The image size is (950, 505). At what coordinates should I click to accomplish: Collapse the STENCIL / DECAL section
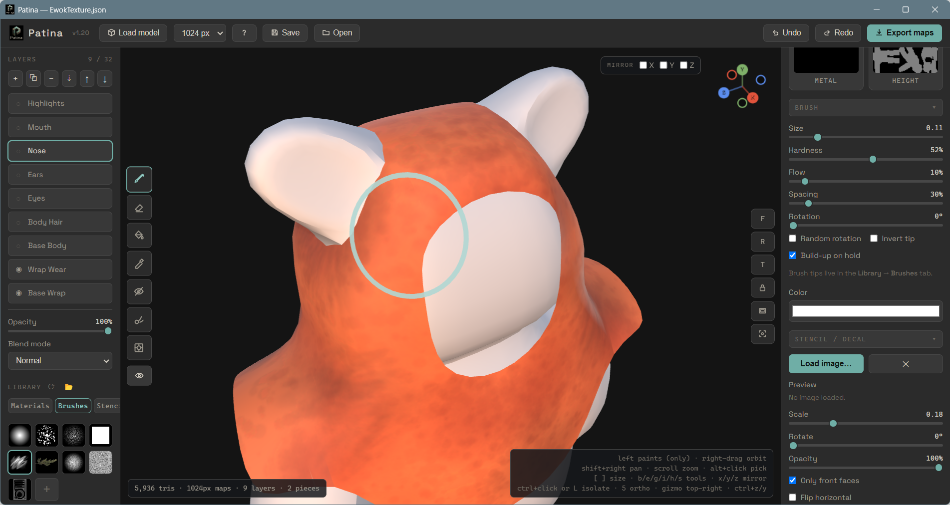pyautogui.click(x=866, y=339)
